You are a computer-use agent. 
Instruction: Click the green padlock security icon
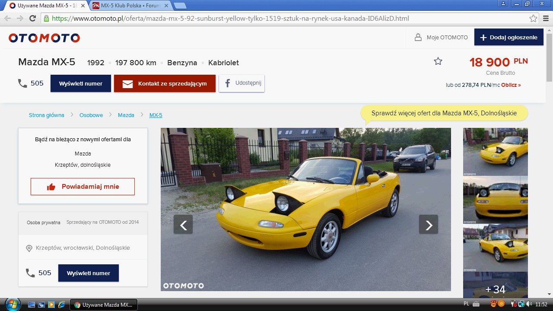tap(47, 19)
